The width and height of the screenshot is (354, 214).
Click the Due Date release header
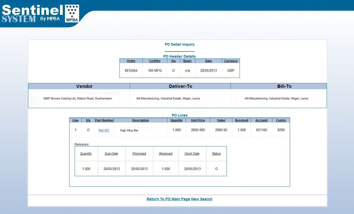point(112,154)
